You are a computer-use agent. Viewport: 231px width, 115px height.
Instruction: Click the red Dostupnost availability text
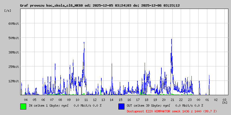pos(172,111)
